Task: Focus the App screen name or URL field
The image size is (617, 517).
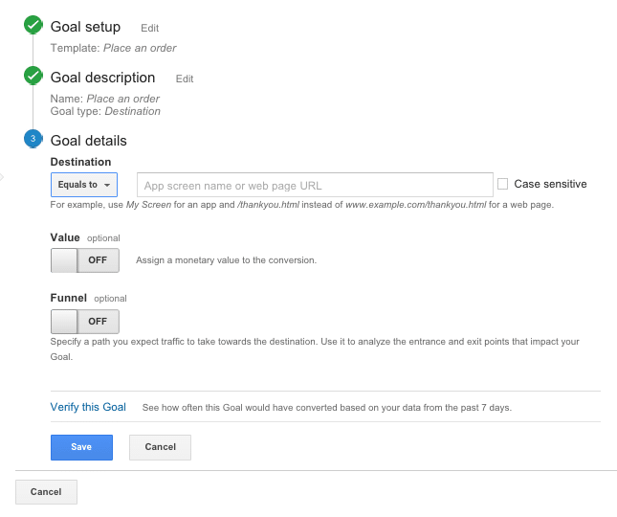Action: pos(315,185)
